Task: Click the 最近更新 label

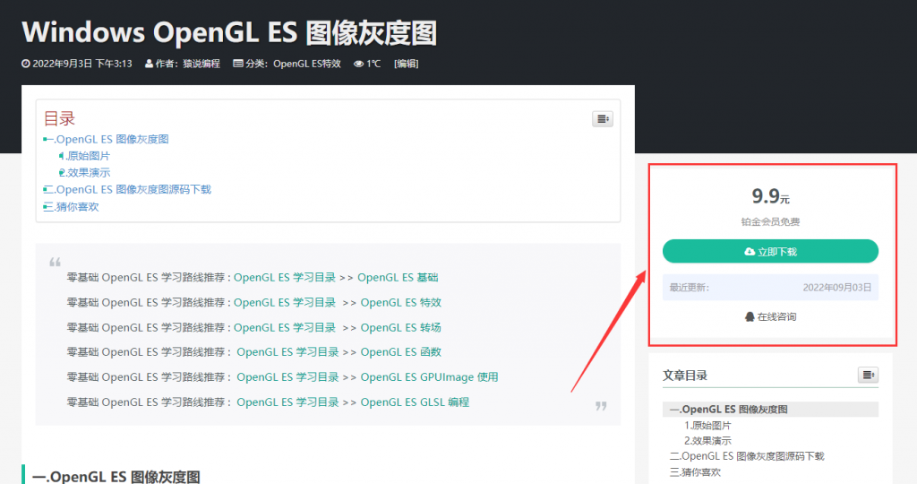Action: 689,288
